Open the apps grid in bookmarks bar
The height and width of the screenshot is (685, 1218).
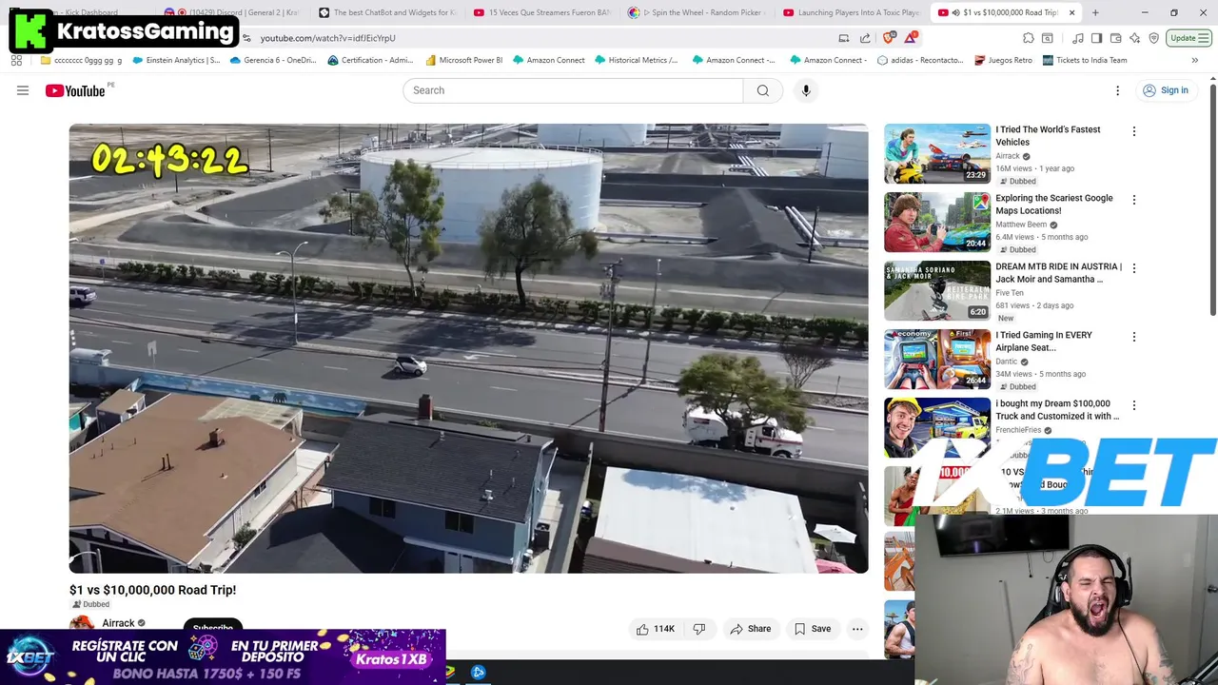point(16,60)
